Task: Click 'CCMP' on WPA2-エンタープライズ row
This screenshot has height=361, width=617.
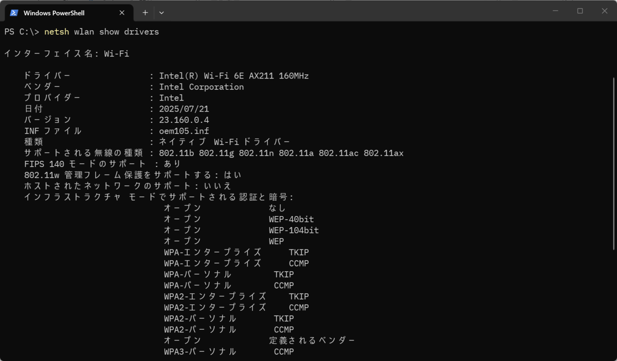Action: tap(299, 308)
